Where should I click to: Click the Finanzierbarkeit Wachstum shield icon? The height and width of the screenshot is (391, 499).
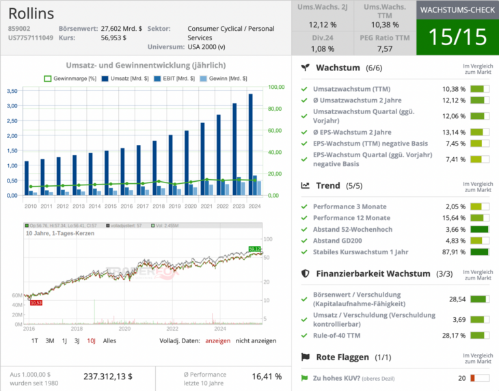tap(306, 273)
